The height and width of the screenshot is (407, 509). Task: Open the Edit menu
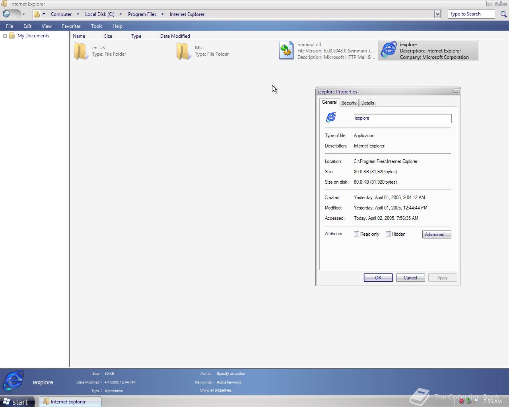27,26
